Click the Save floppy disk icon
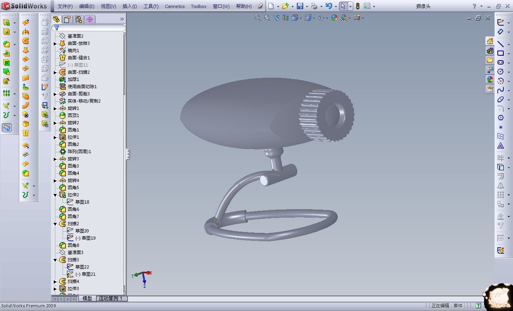 click(x=300, y=6)
